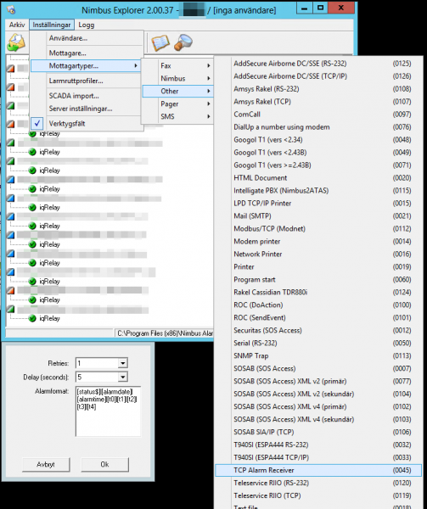Viewport: 427px width, 509px height.
Task: Click the Nimbus Explorer title bar app icon
Action: [x=11, y=9]
